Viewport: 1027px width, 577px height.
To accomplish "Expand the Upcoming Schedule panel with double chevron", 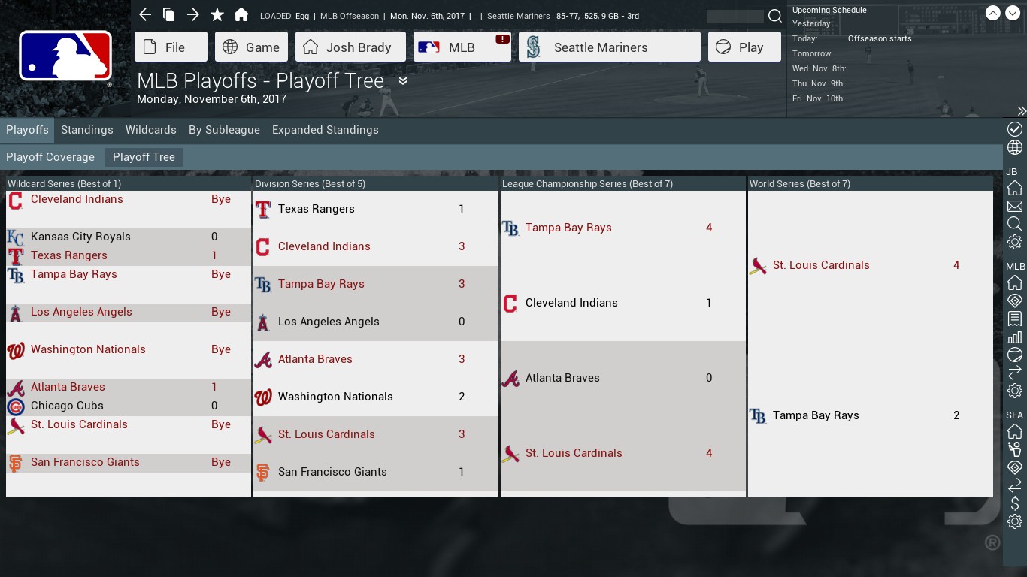I will 1022,111.
